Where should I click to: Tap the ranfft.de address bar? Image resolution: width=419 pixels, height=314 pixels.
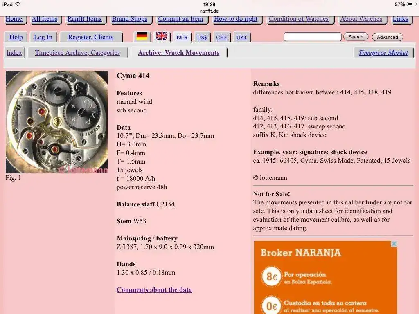click(x=209, y=11)
